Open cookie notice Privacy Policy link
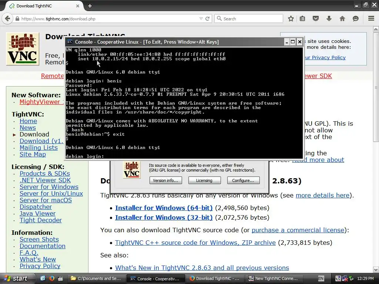This screenshot has height=284, width=379. 325,57
